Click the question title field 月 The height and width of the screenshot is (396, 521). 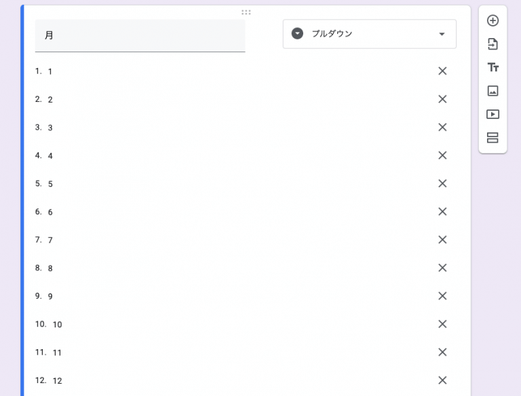click(140, 35)
